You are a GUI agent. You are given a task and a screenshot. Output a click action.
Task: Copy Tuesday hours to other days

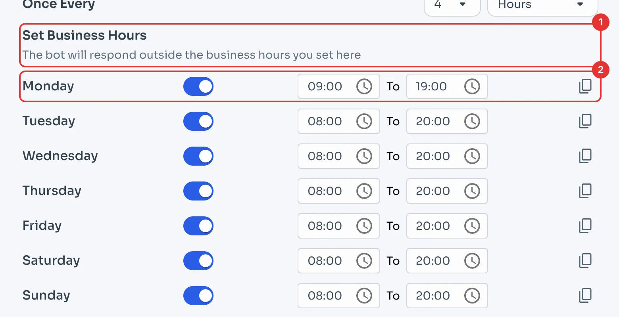(585, 121)
